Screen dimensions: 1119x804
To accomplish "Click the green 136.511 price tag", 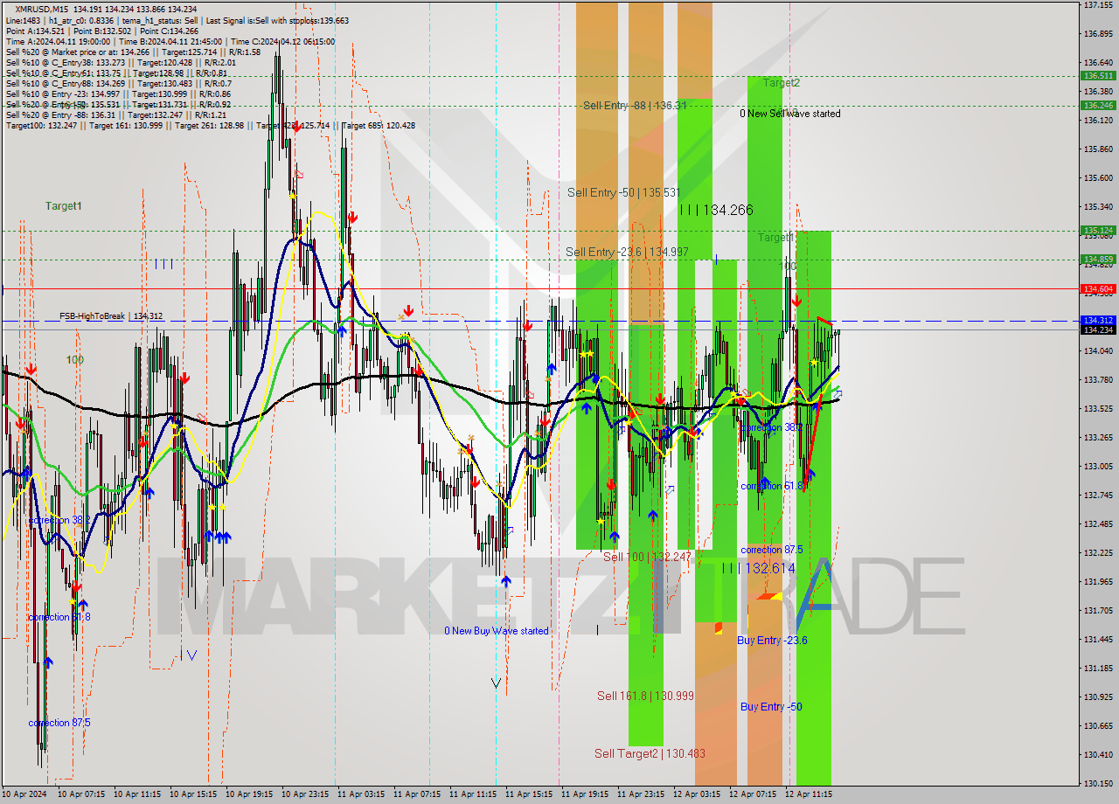I will (1099, 76).
